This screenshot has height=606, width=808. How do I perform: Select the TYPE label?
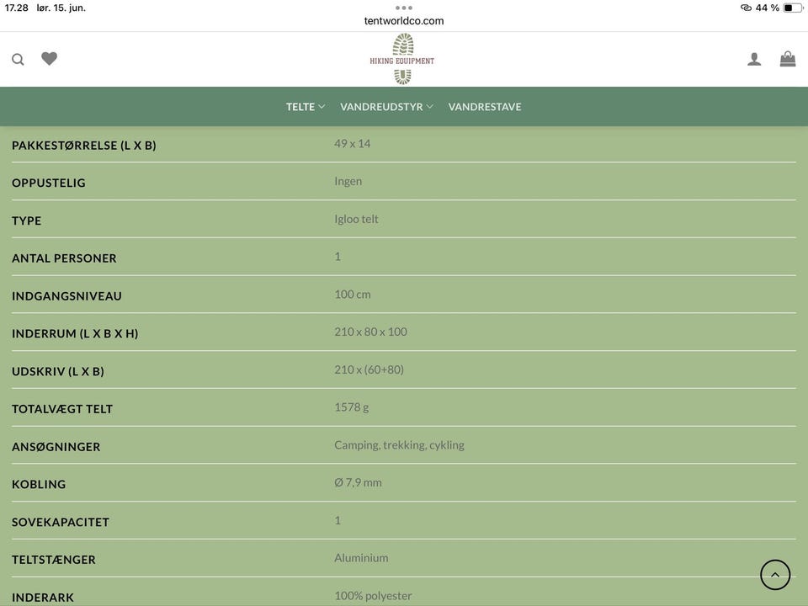click(26, 221)
